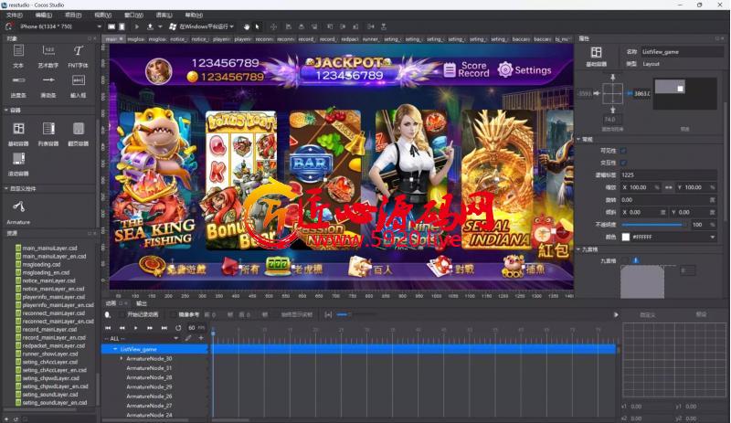The width and height of the screenshot is (731, 423).
Task: Click the play animation button
Action: pos(135,328)
